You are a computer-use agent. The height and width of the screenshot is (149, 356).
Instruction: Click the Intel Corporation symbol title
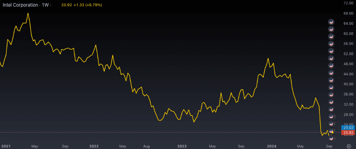pos(20,5)
